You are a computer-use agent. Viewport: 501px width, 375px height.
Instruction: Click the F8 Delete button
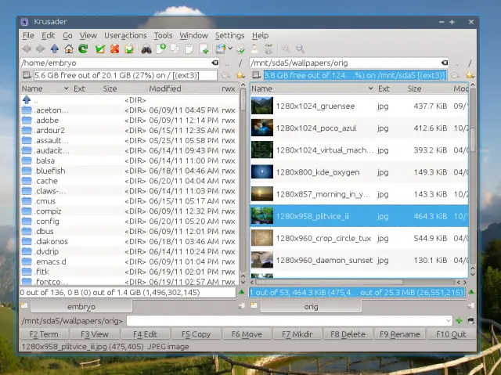tap(348, 334)
